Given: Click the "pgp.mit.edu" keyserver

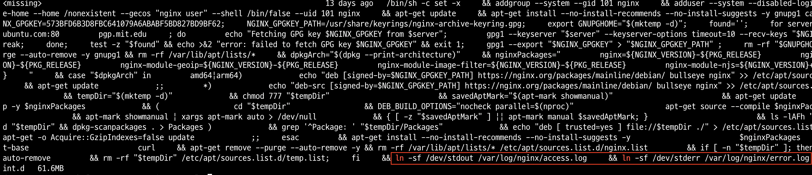Looking at the screenshot, I should (122, 34).
